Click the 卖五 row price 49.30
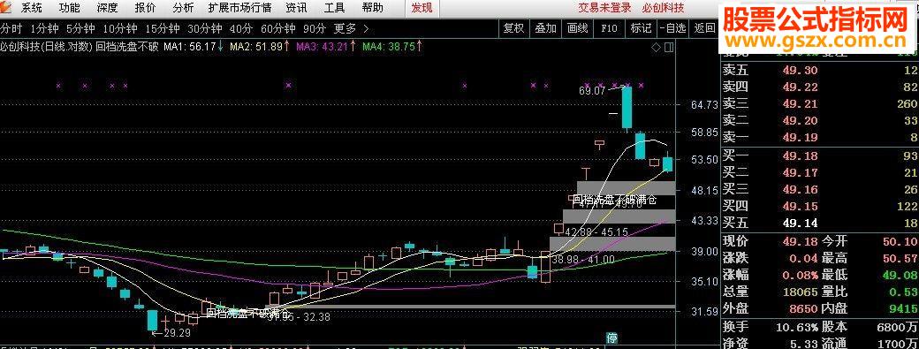 (x=800, y=71)
